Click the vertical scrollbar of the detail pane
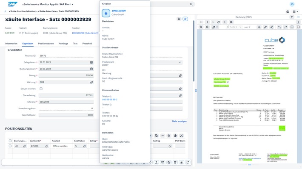The width and height of the screenshot is (302, 169). point(194,51)
